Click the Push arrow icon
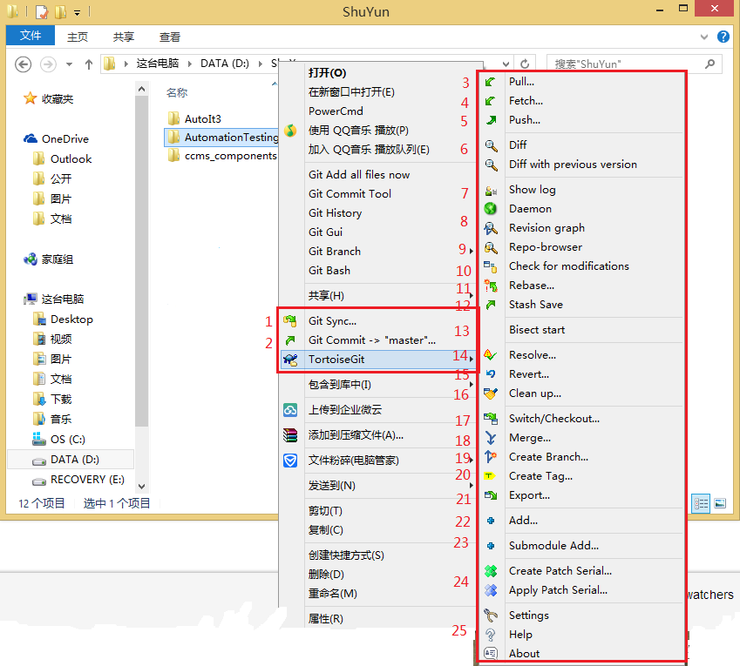This screenshot has width=740, height=666. (491, 120)
